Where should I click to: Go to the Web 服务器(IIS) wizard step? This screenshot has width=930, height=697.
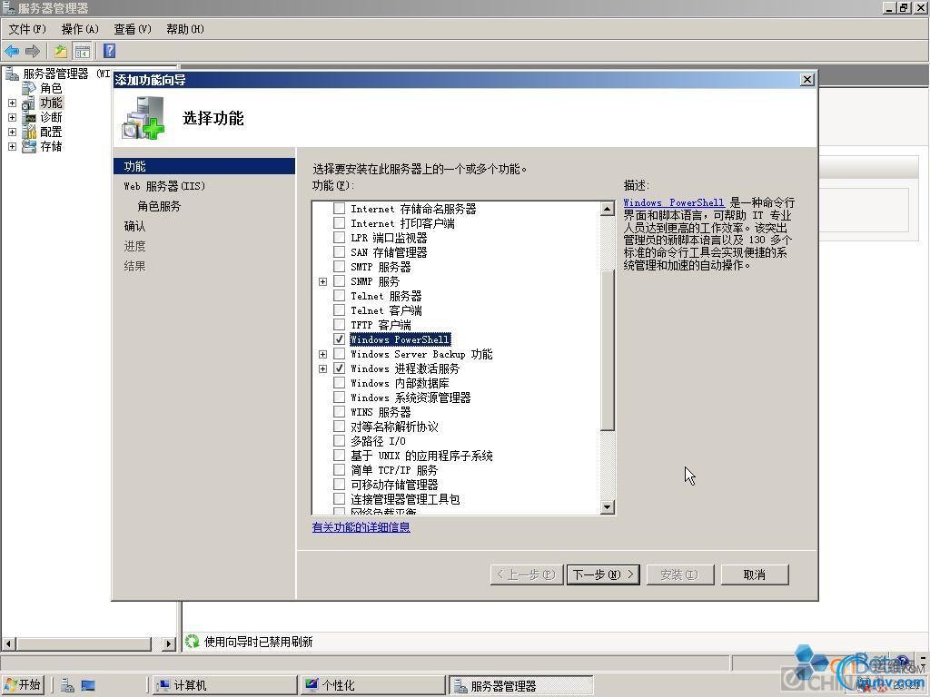[x=164, y=186]
